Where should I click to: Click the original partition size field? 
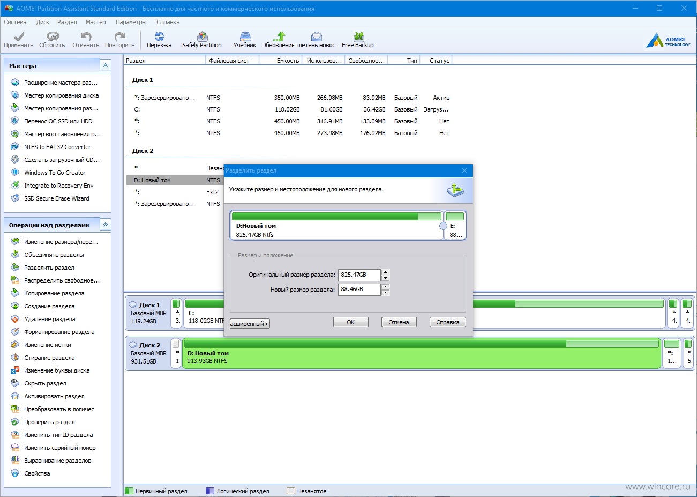(359, 275)
